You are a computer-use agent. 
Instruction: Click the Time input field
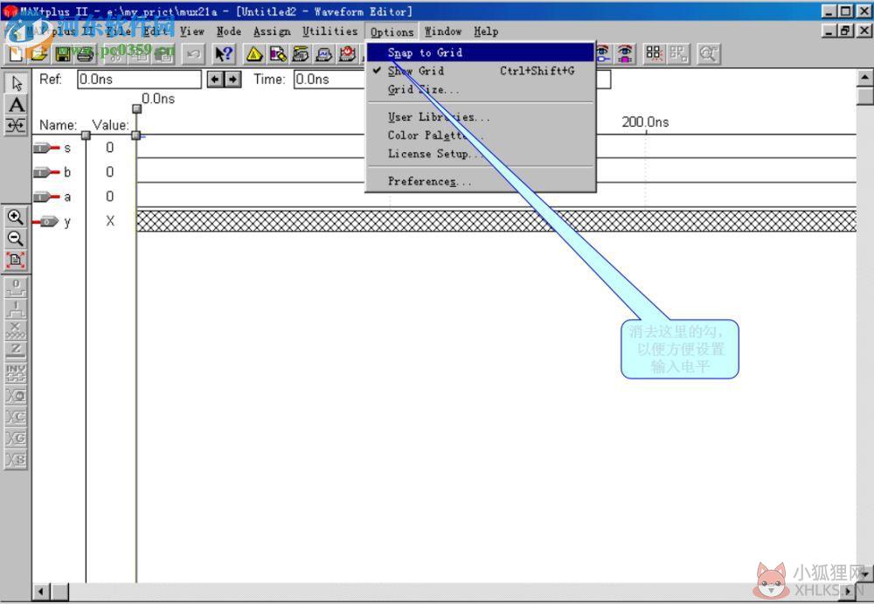coord(330,80)
